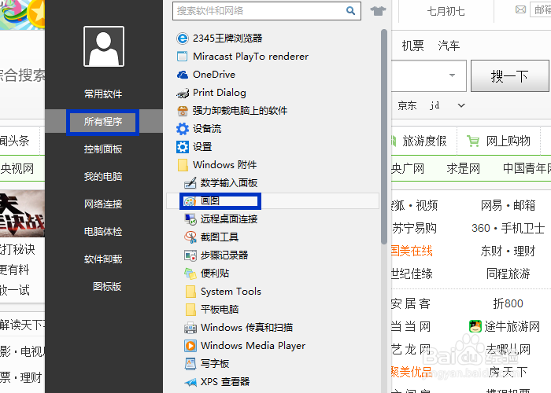The height and width of the screenshot is (393, 551).
Task: Click the t-shirt skin icon
Action: click(378, 11)
